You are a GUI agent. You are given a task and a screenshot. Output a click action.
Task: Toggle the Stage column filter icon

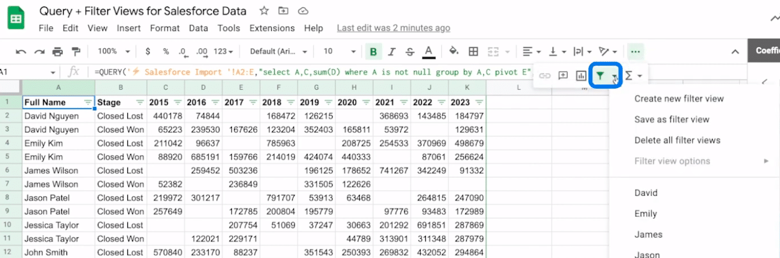[140, 102]
